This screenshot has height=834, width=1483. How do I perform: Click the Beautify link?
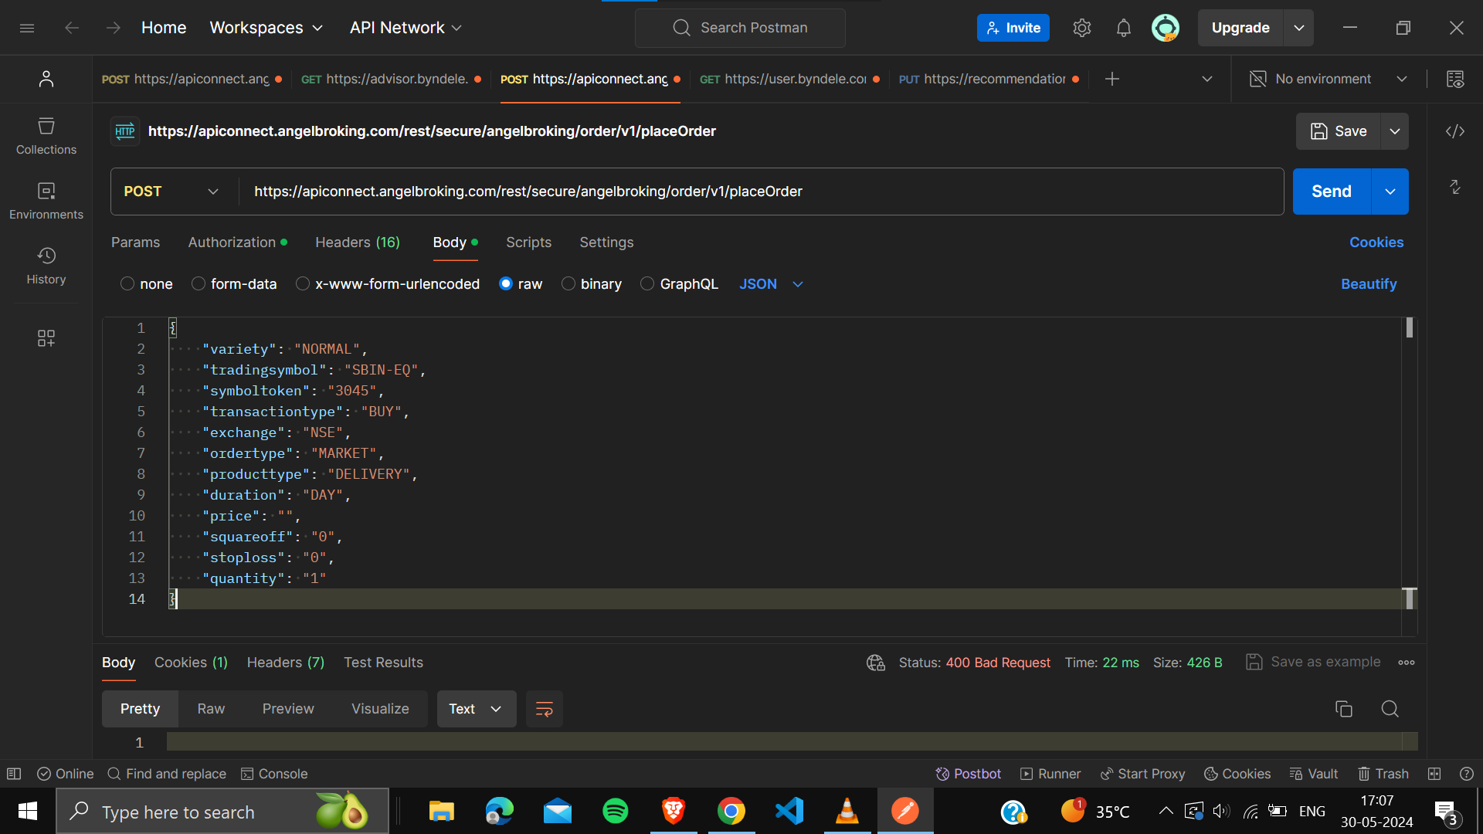pyautogui.click(x=1369, y=284)
